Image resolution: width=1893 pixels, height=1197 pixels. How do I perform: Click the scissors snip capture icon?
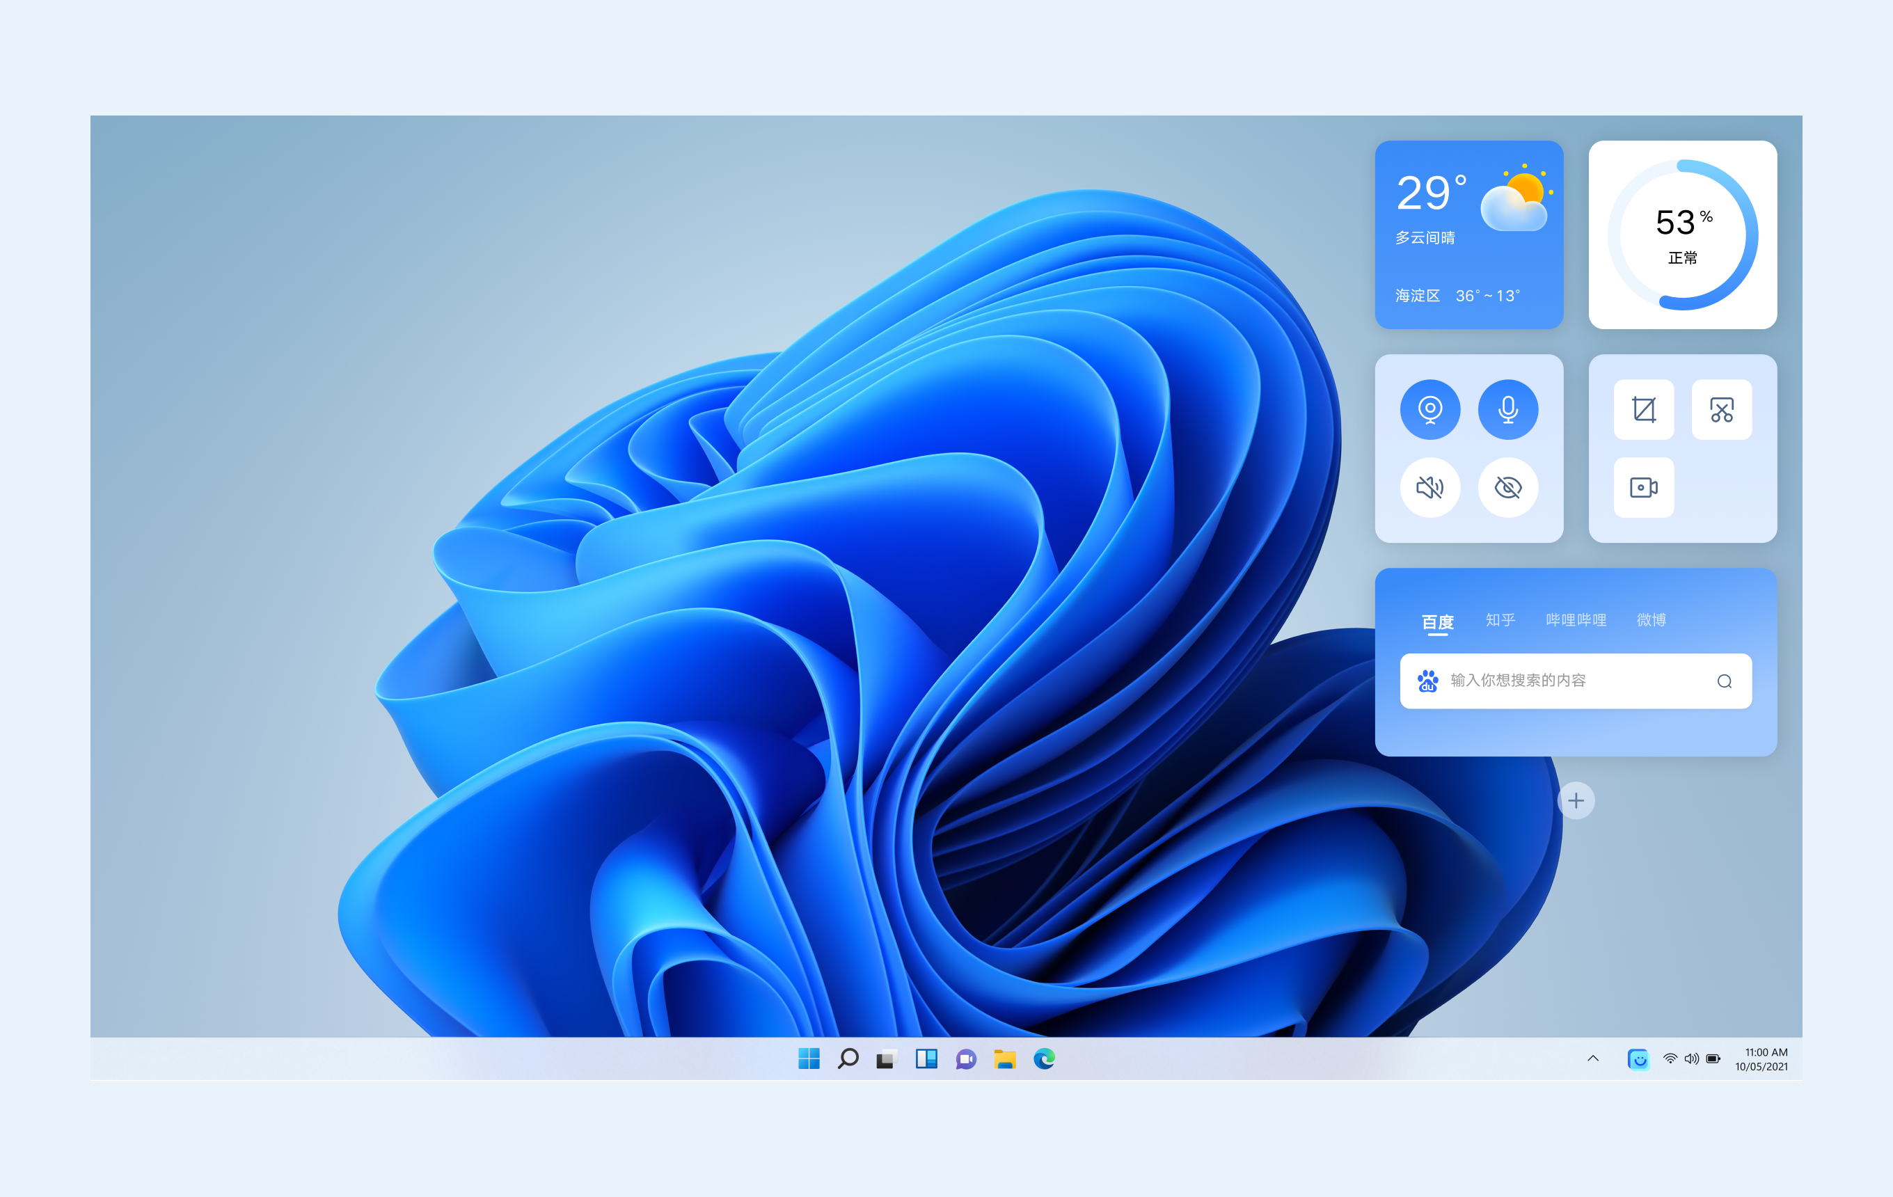click(1721, 409)
